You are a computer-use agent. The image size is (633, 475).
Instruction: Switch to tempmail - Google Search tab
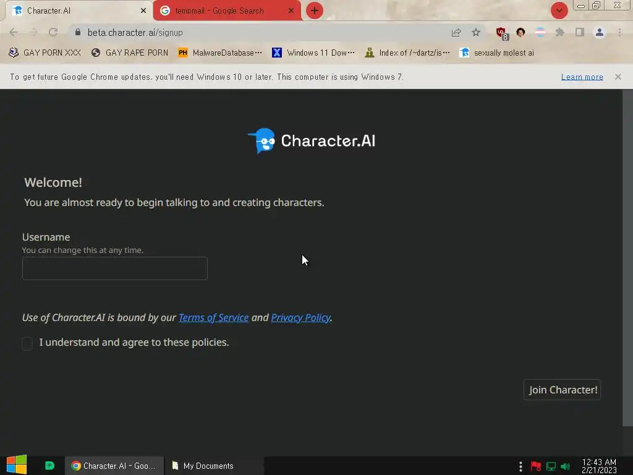pos(227,11)
